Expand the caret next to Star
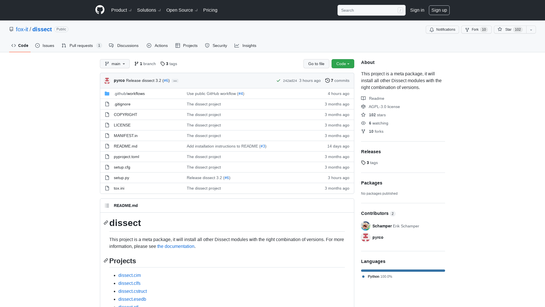545x307 pixels. pyautogui.click(x=531, y=30)
